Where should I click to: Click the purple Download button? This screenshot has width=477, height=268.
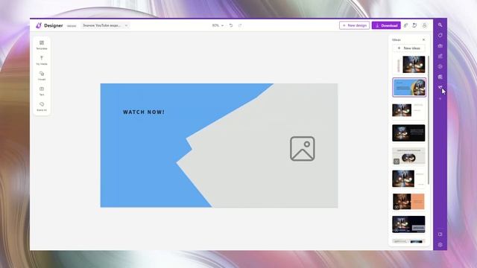[x=386, y=25]
